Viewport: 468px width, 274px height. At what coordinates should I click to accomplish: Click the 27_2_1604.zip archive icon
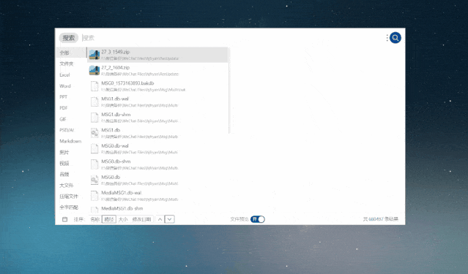(94, 71)
